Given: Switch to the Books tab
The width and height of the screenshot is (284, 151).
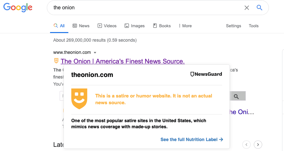Looking at the screenshot, I should [x=162, y=26].
